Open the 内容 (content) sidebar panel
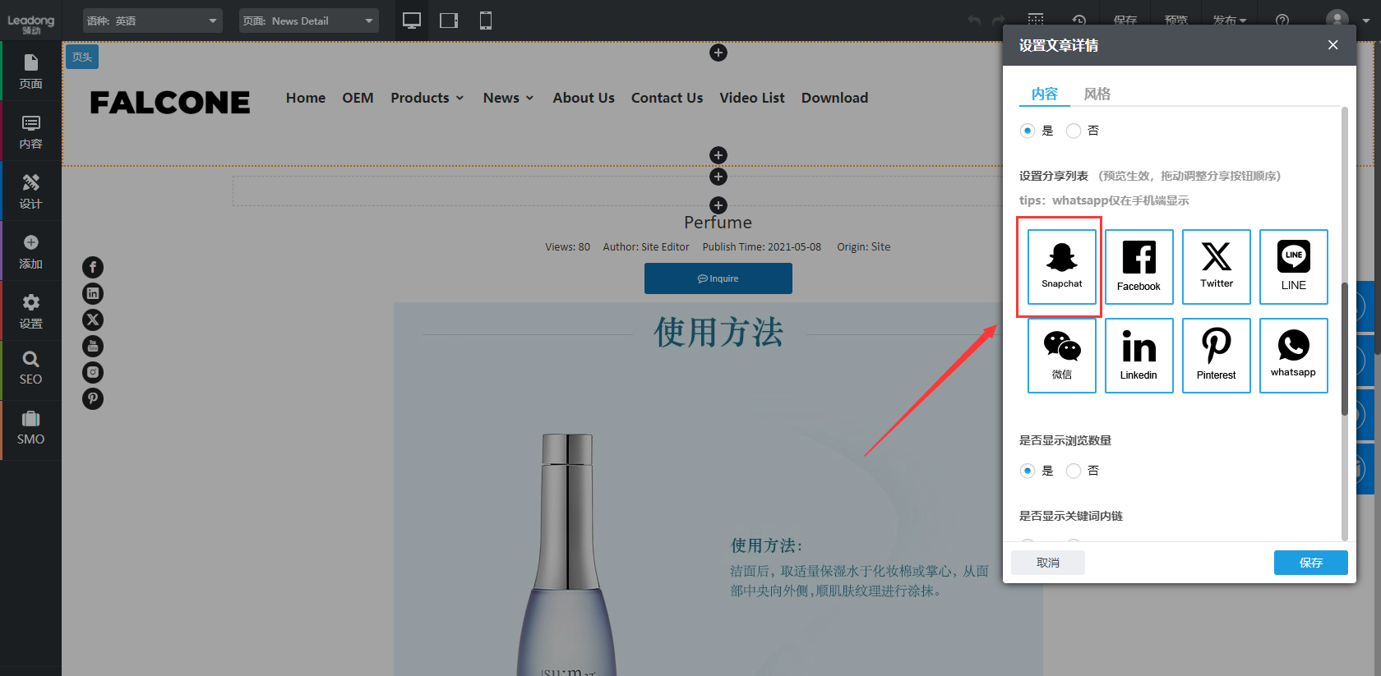The height and width of the screenshot is (676, 1381). [30, 131]
